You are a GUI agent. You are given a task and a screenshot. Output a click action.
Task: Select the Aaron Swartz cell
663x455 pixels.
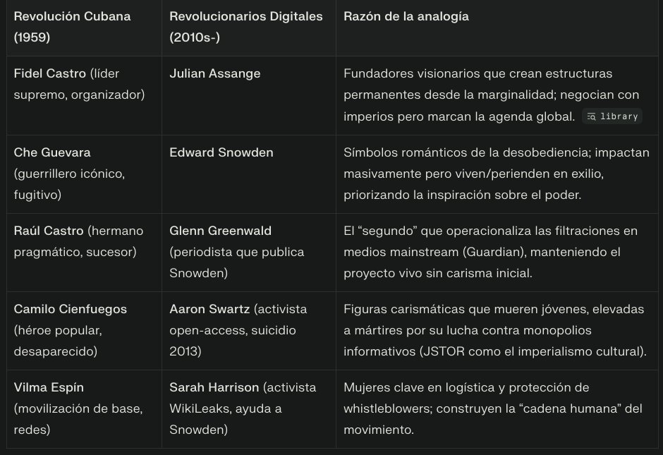click(249, 331)
